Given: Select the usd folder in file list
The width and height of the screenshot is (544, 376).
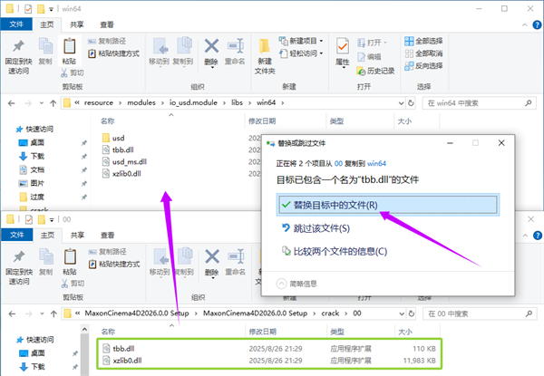Looking at the screenshot, I should pyautogui.click(x=119, y=138).
